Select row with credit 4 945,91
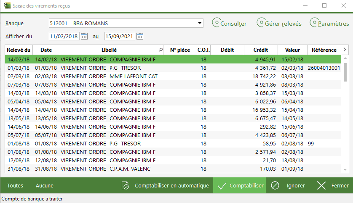Screen dimensions: 353x203 pos(173,60)
